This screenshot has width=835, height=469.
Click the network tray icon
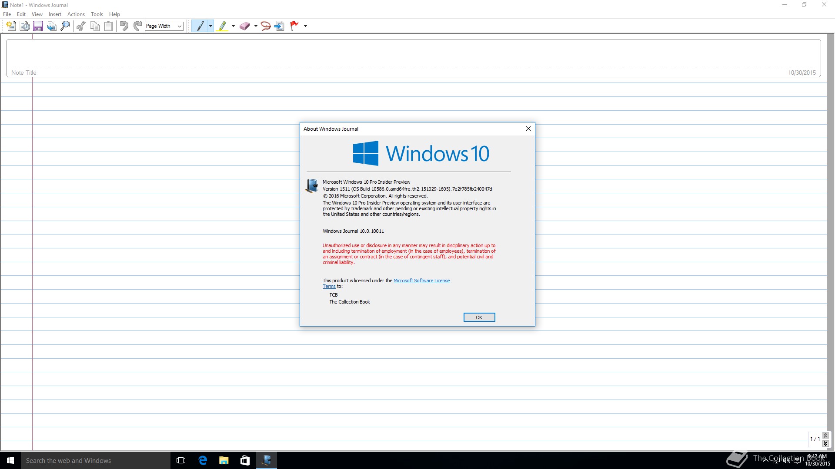tap(776, 460)
